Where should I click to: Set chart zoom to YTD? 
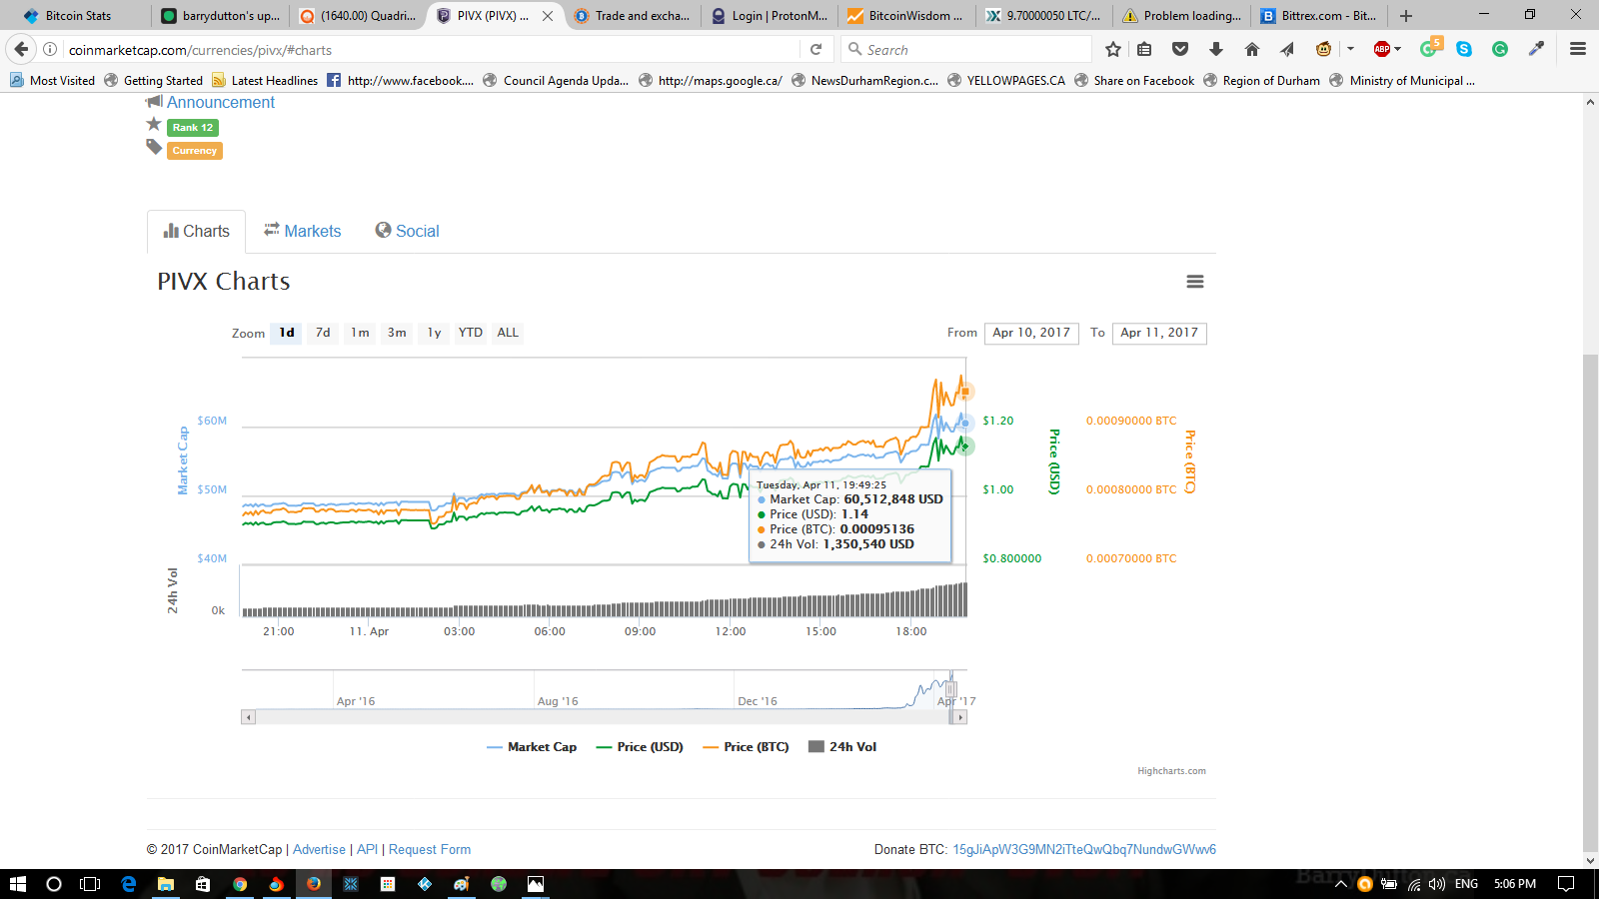(471, 333)
